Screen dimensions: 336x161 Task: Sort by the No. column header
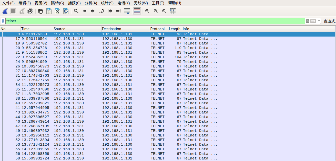pos(10,29)
